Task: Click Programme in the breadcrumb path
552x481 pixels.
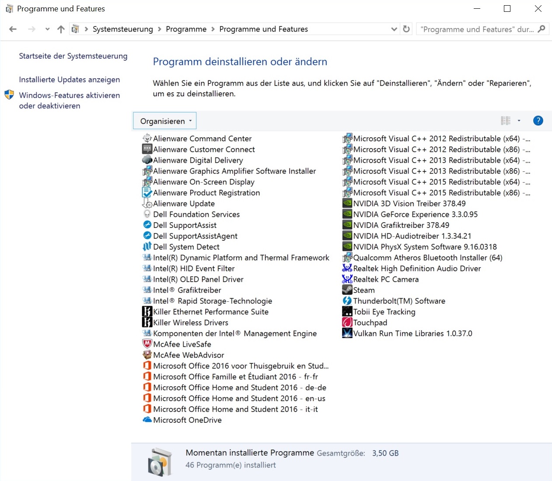Action: pos(186,29)
